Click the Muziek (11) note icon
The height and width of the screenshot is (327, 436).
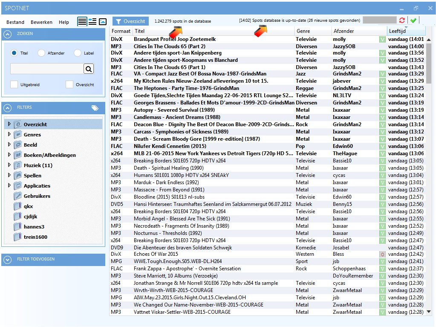(x=18, y=165)
